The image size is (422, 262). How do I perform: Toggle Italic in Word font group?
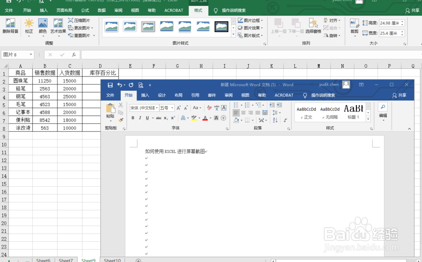[140, 118]
